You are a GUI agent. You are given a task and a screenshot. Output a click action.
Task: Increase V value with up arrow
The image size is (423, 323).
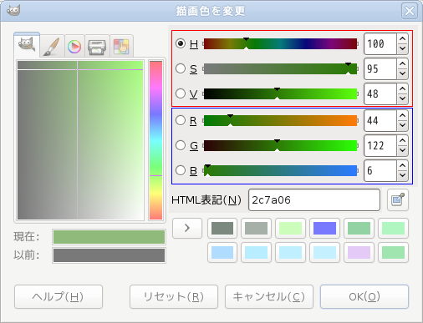coord(402,88)
